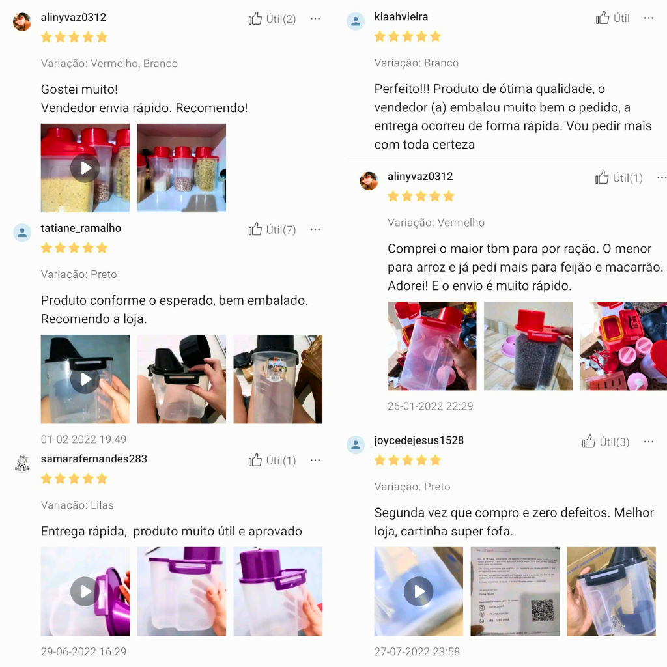Click the joycedejesus1528 username
Image resolution: width=667 pixels, height=667 pixels.
tap(419, 440)
